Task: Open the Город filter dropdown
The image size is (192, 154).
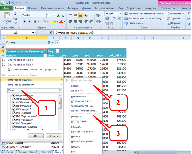Action: (x=58, y=43)
